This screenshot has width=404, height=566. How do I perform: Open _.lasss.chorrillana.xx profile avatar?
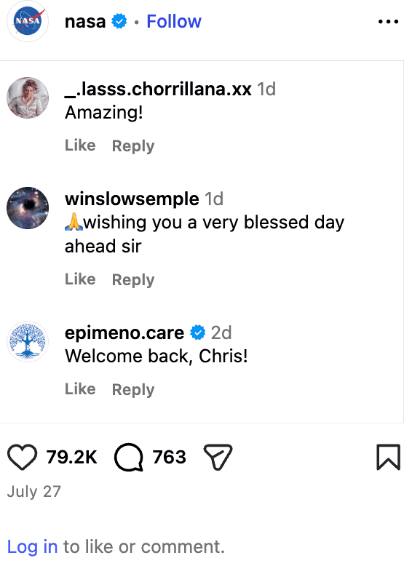[x=28, y=97]
